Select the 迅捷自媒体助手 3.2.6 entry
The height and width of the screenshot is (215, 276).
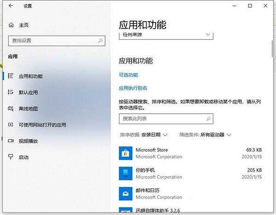pos(158,210)
